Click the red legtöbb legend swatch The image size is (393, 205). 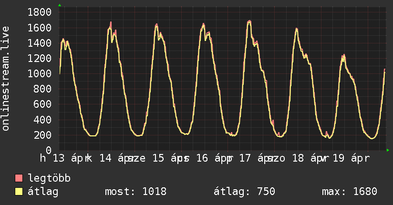[19, 179]
